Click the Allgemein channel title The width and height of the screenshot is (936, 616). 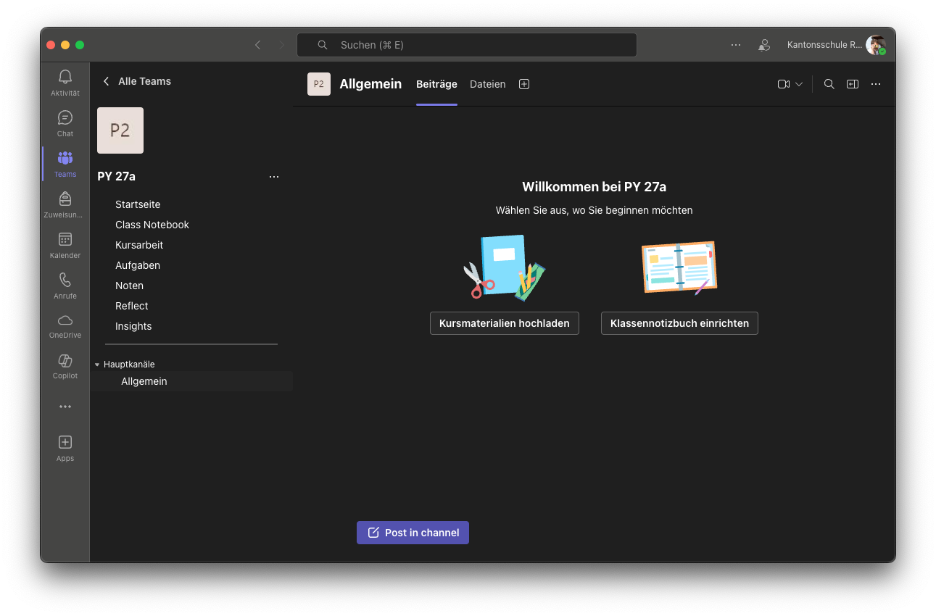(370, 84)
